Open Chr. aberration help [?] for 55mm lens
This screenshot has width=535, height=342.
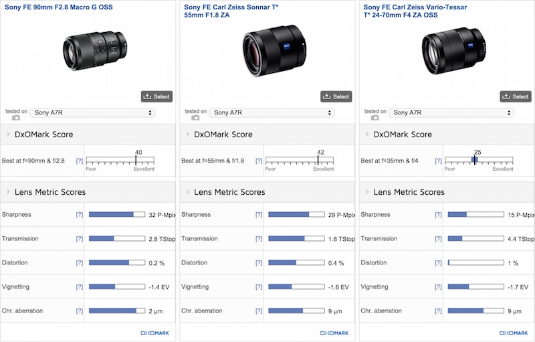[x=259, y=311]
